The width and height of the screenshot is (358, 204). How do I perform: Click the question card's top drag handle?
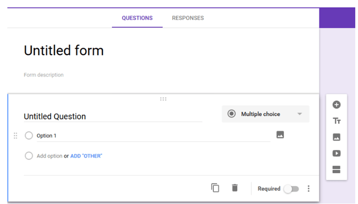[x=163, y=99]
